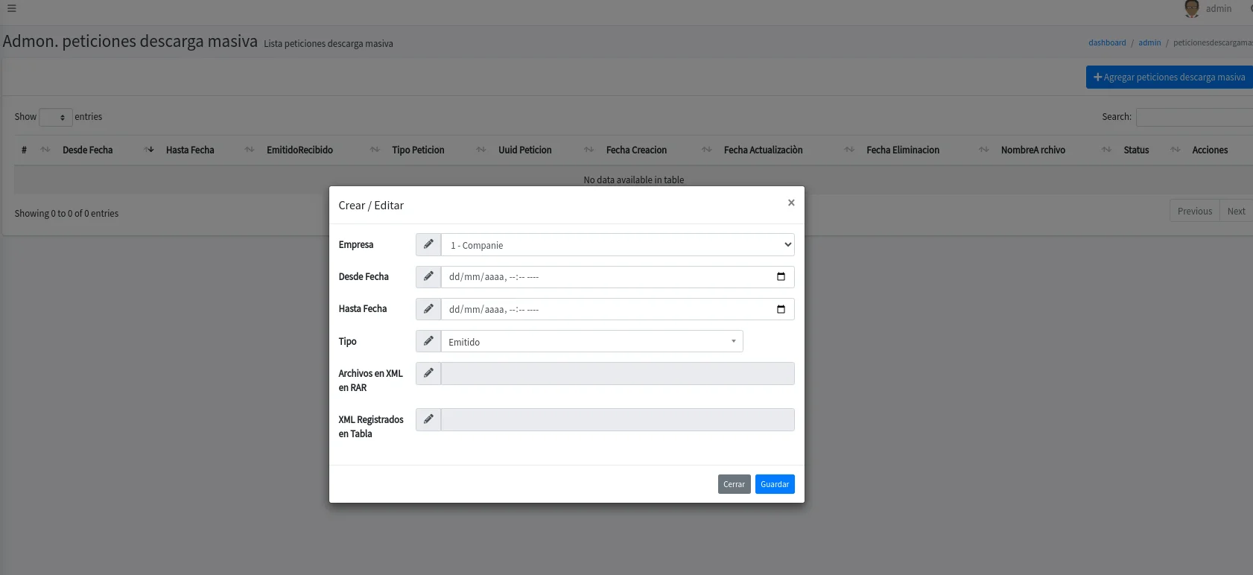Click the admin user avatar
This screenshot has width=1253, height=575.
tap(1191, 9)
